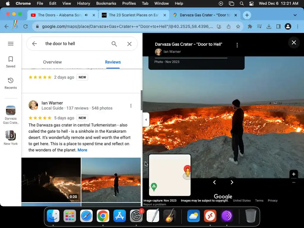Open macOS Control Center icon
The width and height of the screenshot is (304, 228).
tap(251, 4)
